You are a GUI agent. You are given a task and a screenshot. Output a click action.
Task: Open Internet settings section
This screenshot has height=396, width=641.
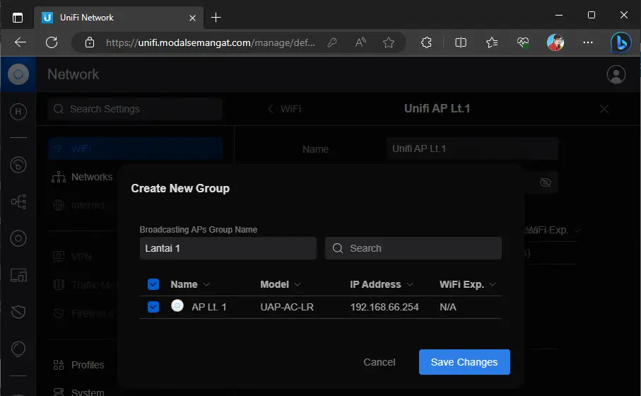[79, 205]
